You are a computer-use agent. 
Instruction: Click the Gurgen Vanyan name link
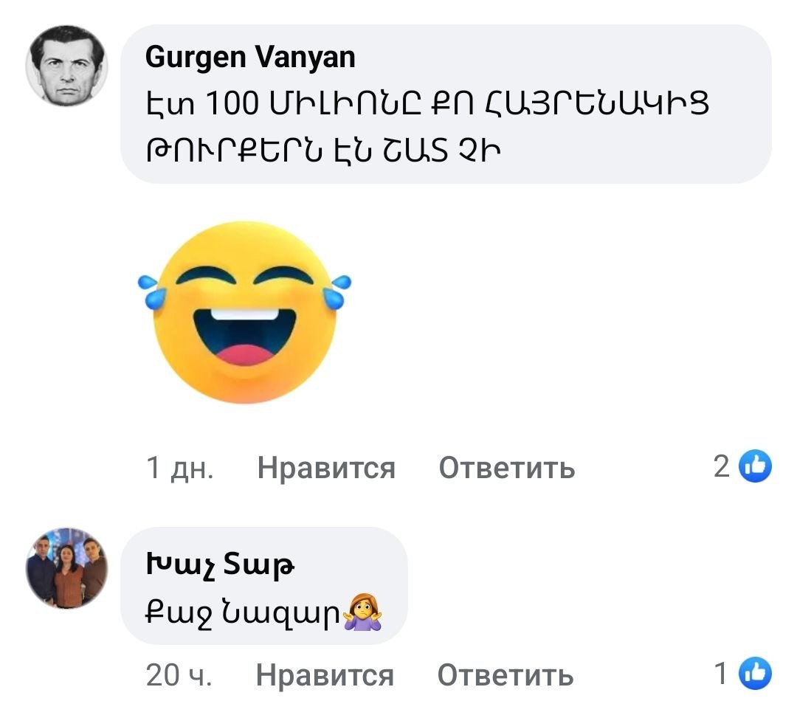pos(250,57)
